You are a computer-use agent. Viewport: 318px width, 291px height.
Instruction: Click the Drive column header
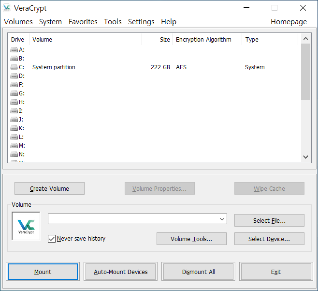coord(18,39)
